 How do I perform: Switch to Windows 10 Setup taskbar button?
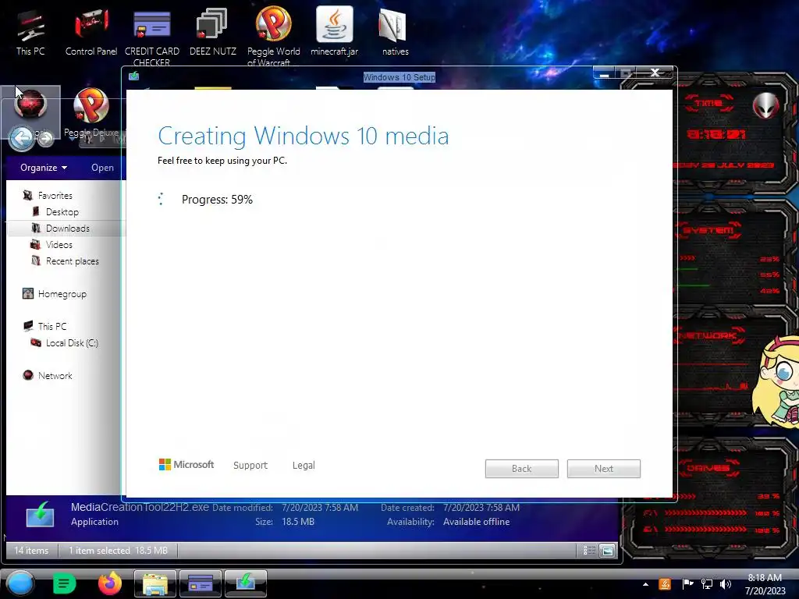point(246,583)
